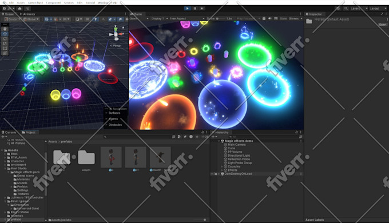Toggle scene audio icon in Scene toolbar
The image size is (389, 223).
coord(103,19)
